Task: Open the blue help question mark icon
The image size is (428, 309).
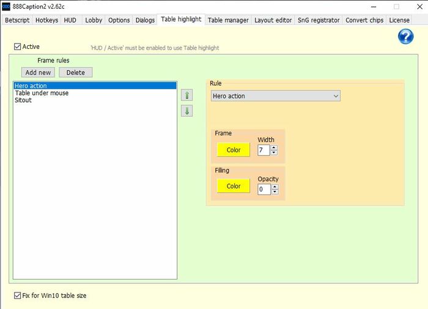Action: pyautogui.click(x=405, y=36)
